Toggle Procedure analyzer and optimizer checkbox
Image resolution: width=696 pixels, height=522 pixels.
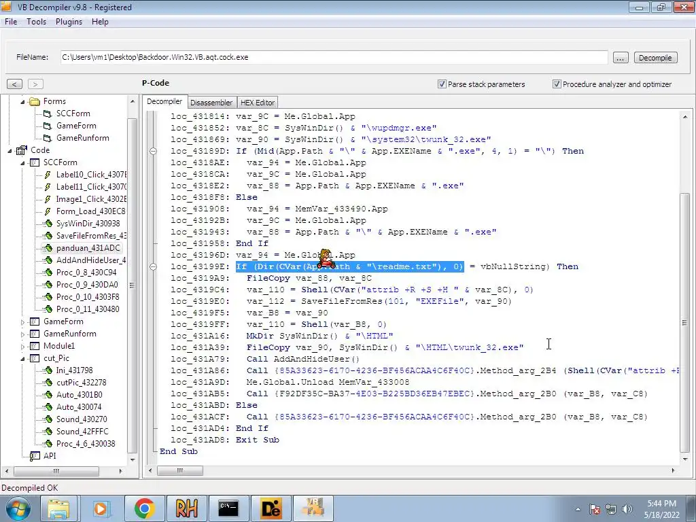(557, 84)
